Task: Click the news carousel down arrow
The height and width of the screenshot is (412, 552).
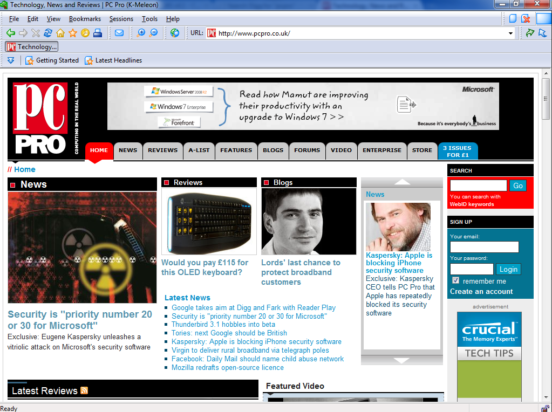Action: coord(401,360)
